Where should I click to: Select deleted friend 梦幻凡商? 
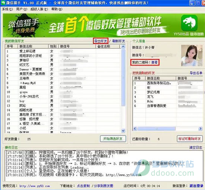pos(168,92)
